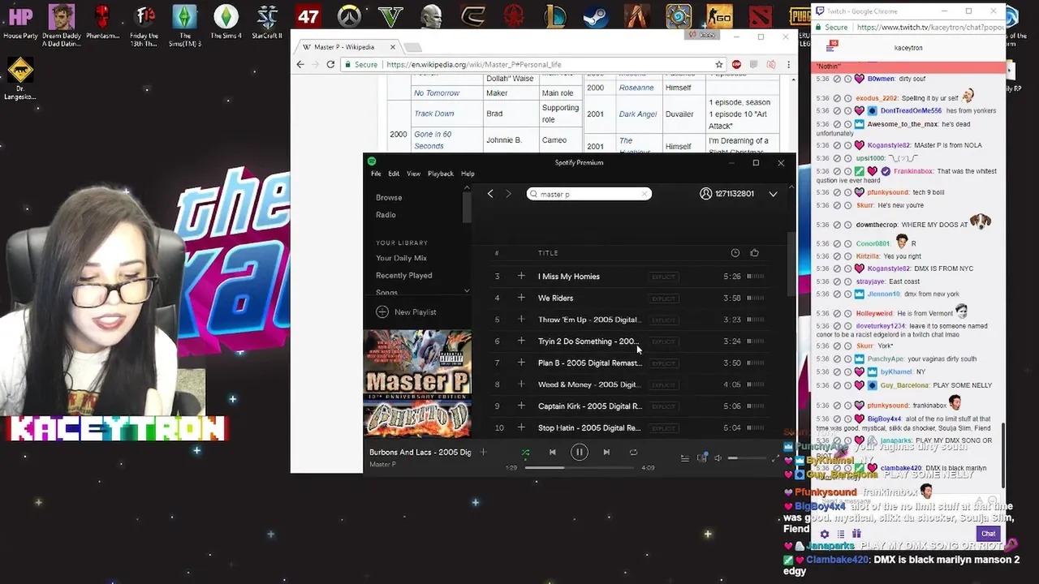1039x584 pixels.
Task: Toggle shuffle in the Spotify player
Action: pos(525,453)
